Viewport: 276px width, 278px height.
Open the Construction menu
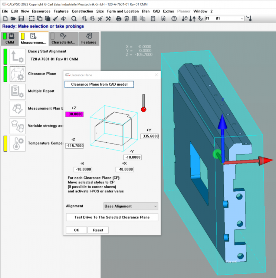point(82,11)
